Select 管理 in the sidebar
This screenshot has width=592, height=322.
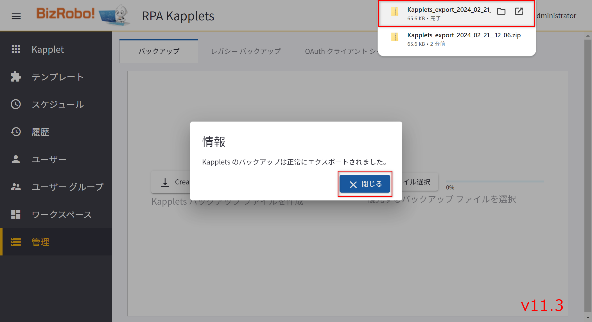(x=56, y=242)
